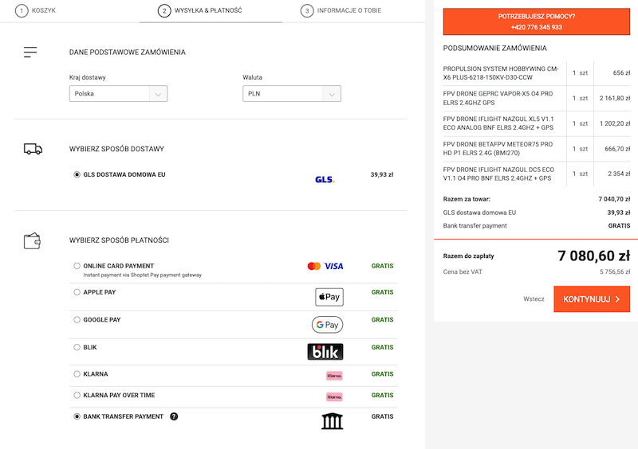Click the 656 zł price cell
The width and height of the screenshot is (638, 449).
pyautogui.click(x=621, y=73)
